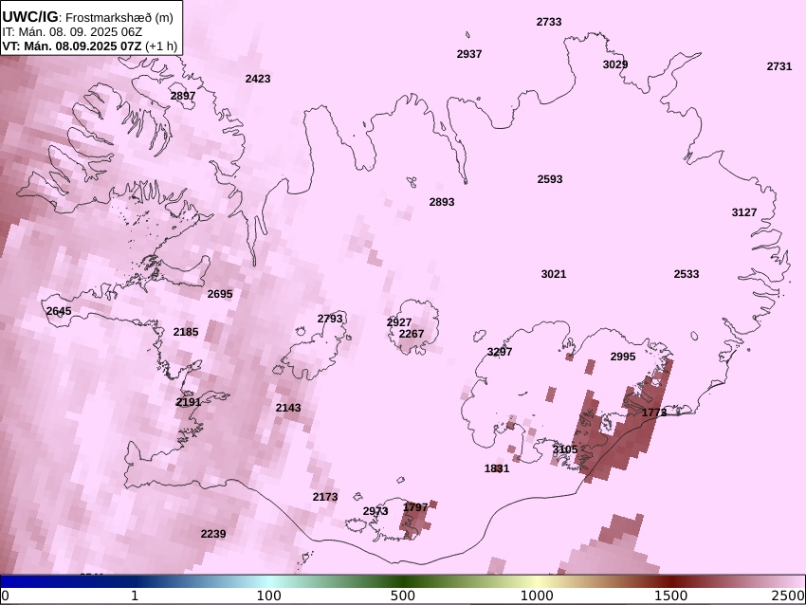Click the freezing level value 2533
806x605 pixels.
click(687, 274)
